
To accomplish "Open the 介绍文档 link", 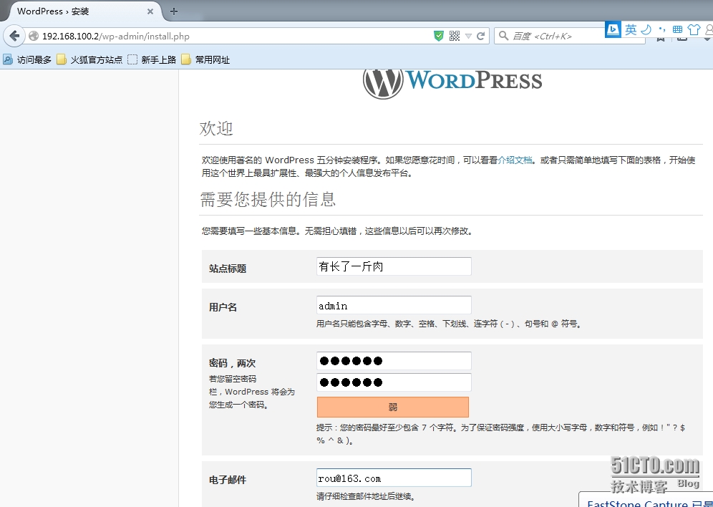I will click(515, 160).
